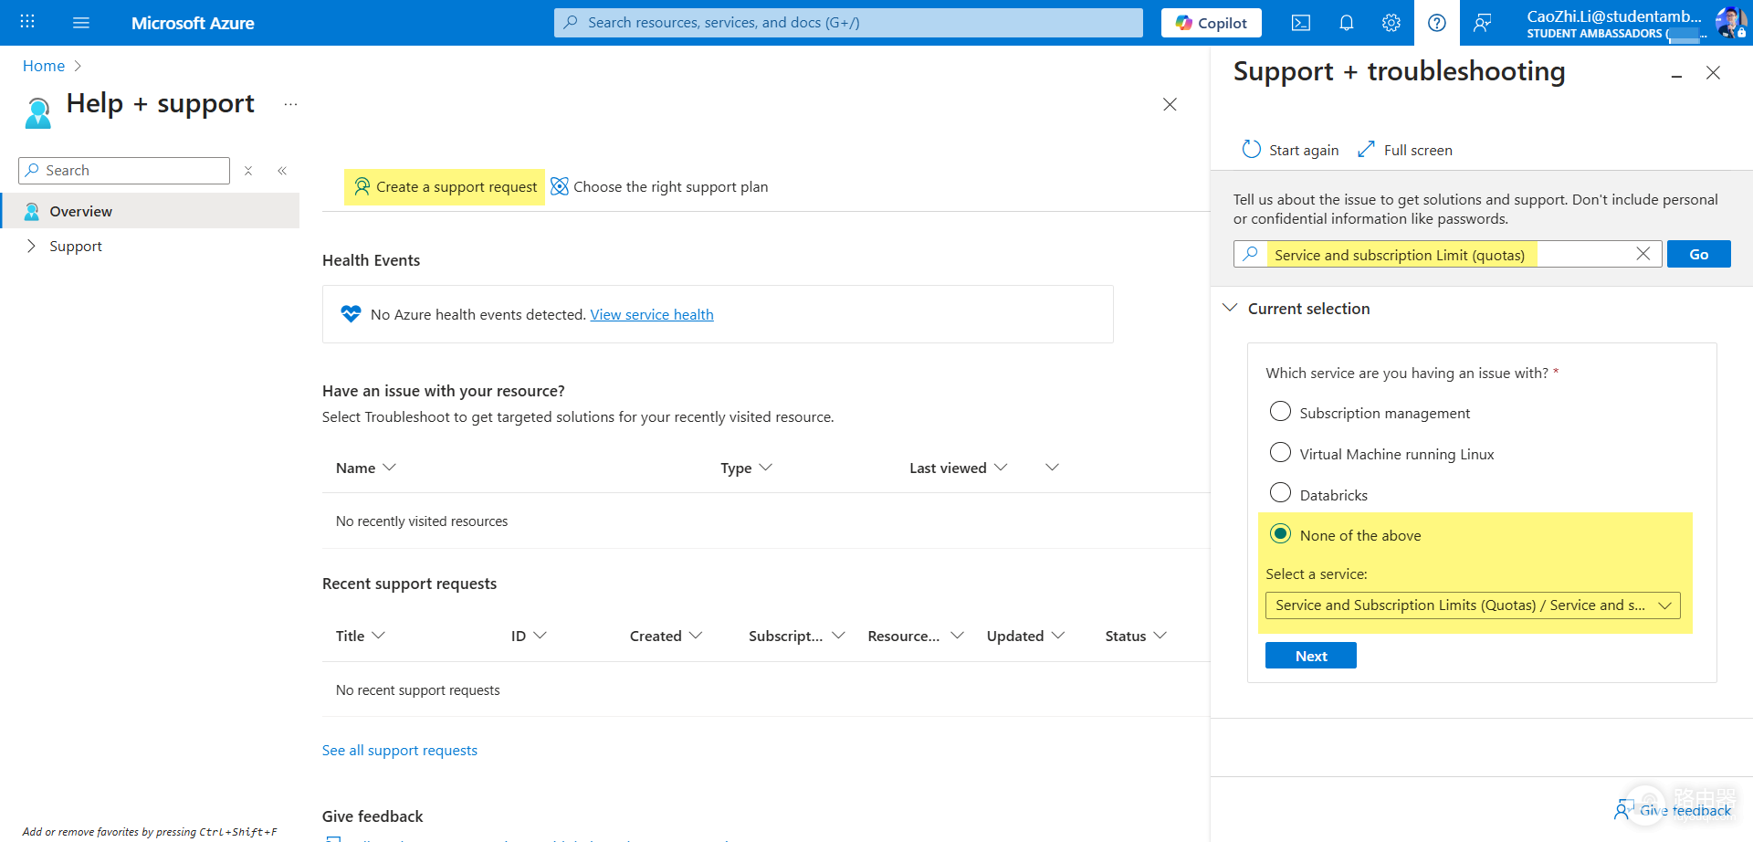The image size is (1753, 842).
Task: Click the Next button
Action: (1311, 656)
